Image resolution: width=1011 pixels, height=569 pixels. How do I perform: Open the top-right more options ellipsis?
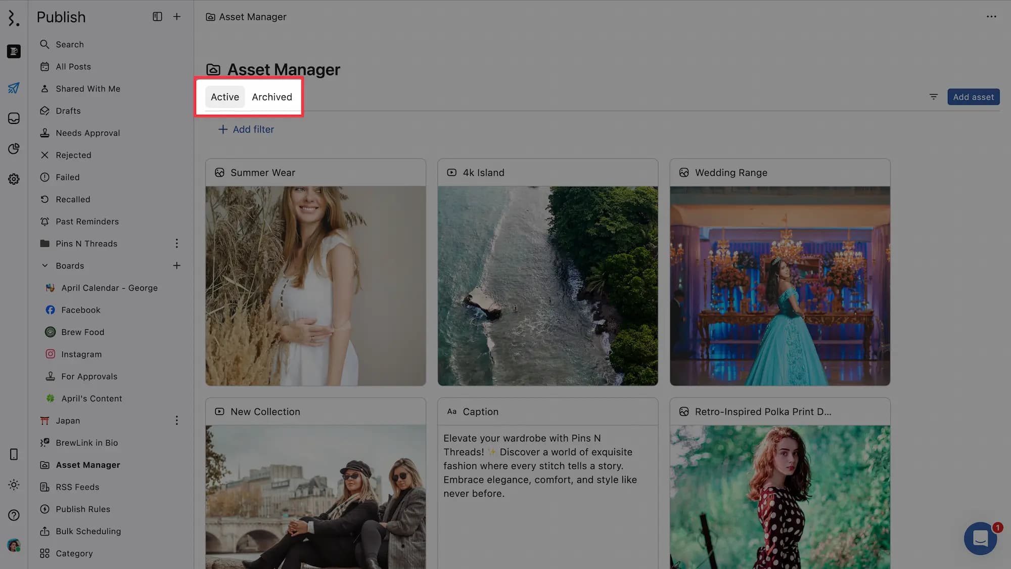point(991,17)
